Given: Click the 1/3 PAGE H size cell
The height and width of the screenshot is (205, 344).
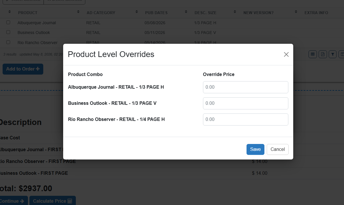Looking at the screenshot, I should (x=205, y=23).
